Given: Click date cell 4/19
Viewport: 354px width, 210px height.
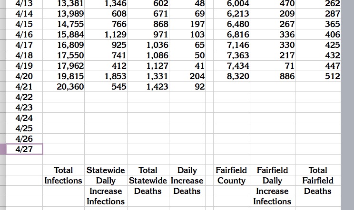Looking at the screenshot, I should coord(24,65).
